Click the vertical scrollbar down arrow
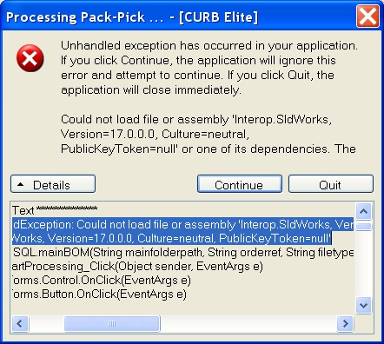The image size is (384, 344). (x=363, y=305)
